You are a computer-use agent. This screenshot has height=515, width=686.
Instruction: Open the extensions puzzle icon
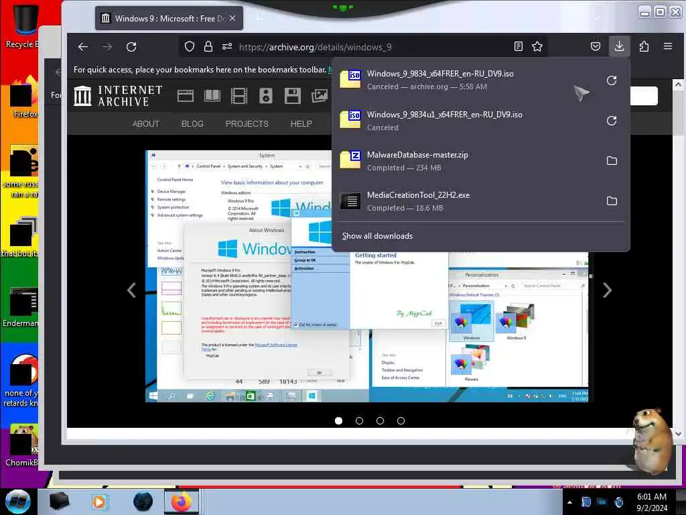pyautogui.click(x=644, y=47)
